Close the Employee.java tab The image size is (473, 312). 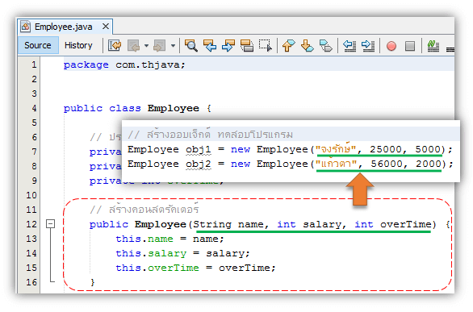[106, 27]
